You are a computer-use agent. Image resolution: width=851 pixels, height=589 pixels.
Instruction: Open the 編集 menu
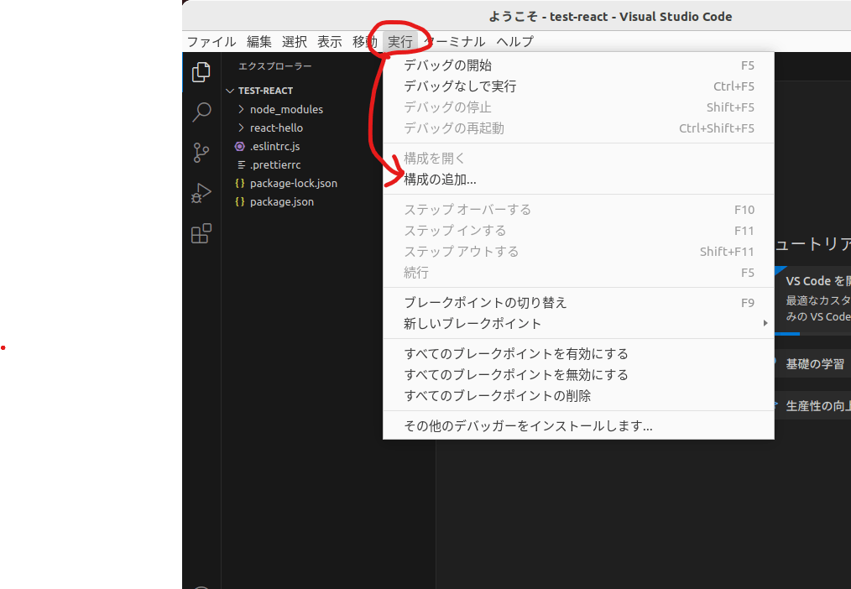(258, 42)
